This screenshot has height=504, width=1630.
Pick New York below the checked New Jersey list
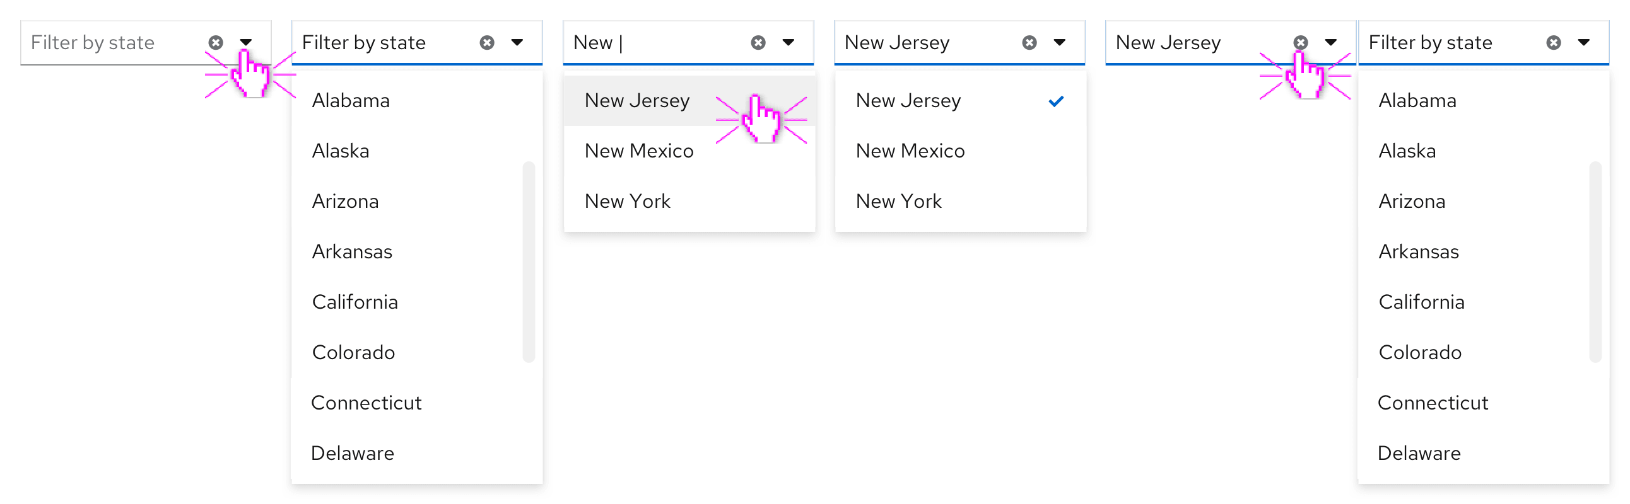(898, 202)
